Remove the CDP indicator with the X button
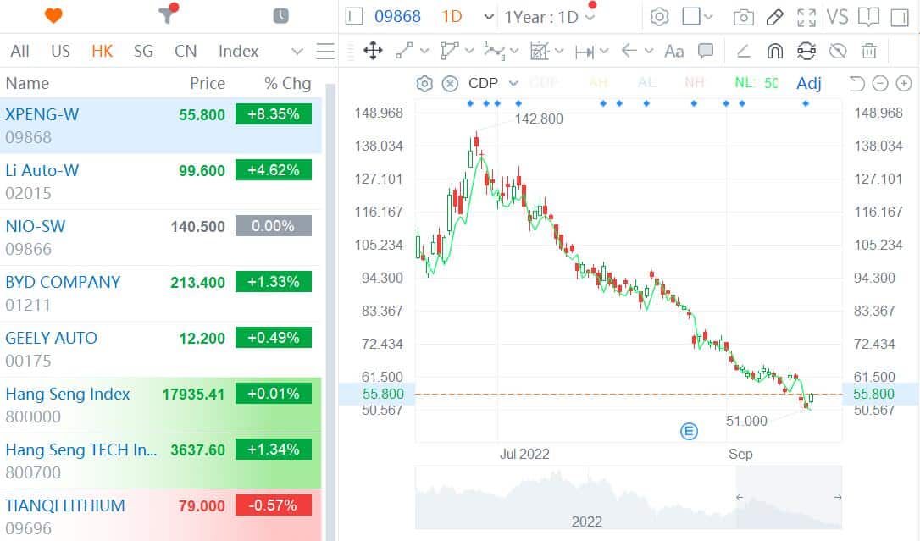The width and height of the screenshot is (920, 541). (448, 83)
